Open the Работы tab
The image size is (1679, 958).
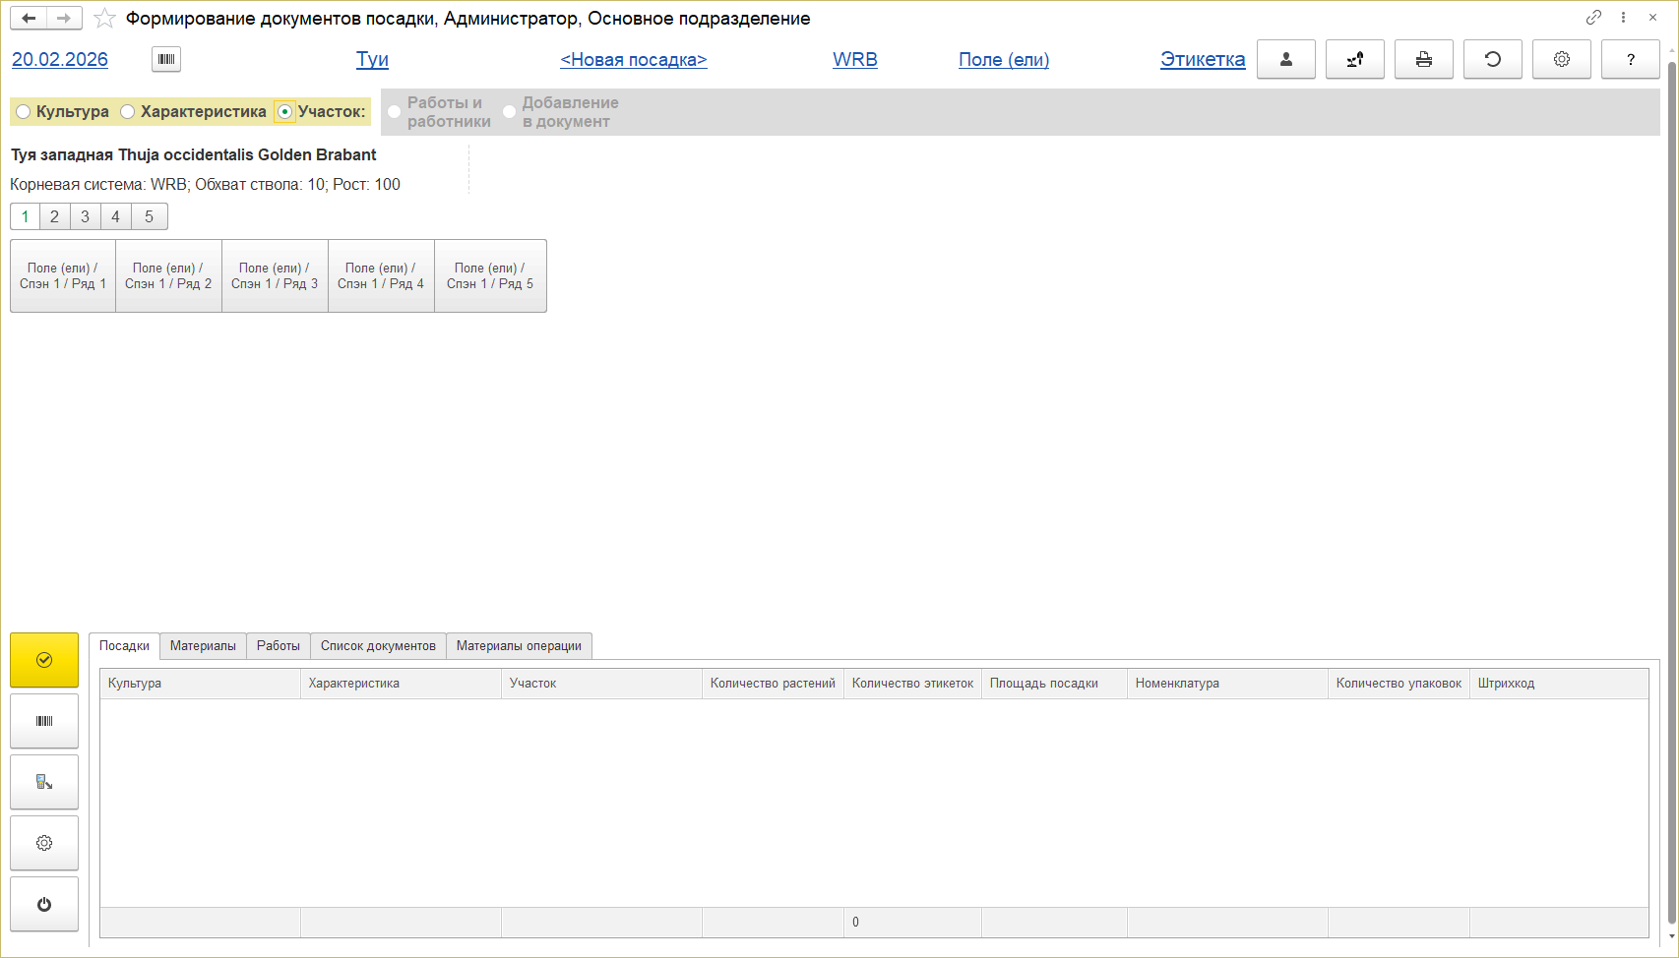coord(279,646)
